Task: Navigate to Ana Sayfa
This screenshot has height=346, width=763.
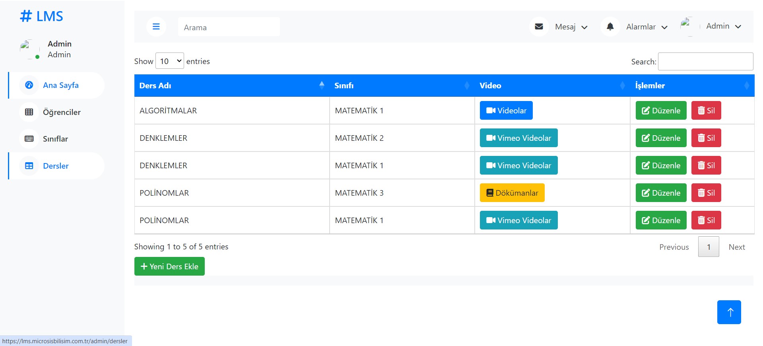Action: (60, 85)
